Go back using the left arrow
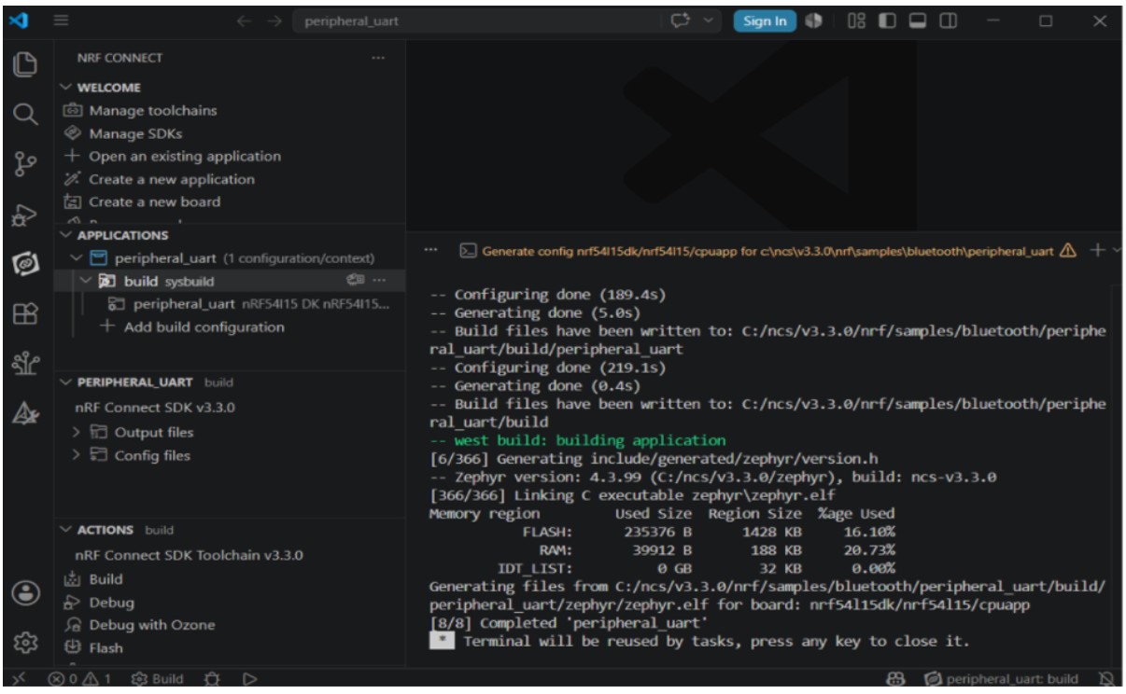Viewport: 1126px width, 694px height. 243,21
